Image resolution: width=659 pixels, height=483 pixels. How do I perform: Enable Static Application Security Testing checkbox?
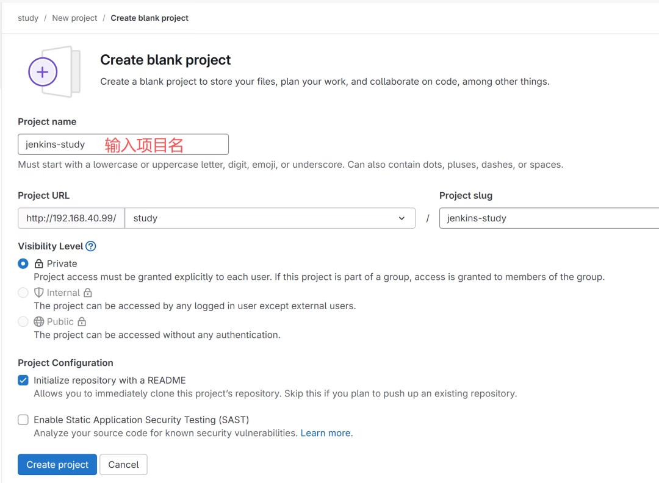click(x=23, y=420)
